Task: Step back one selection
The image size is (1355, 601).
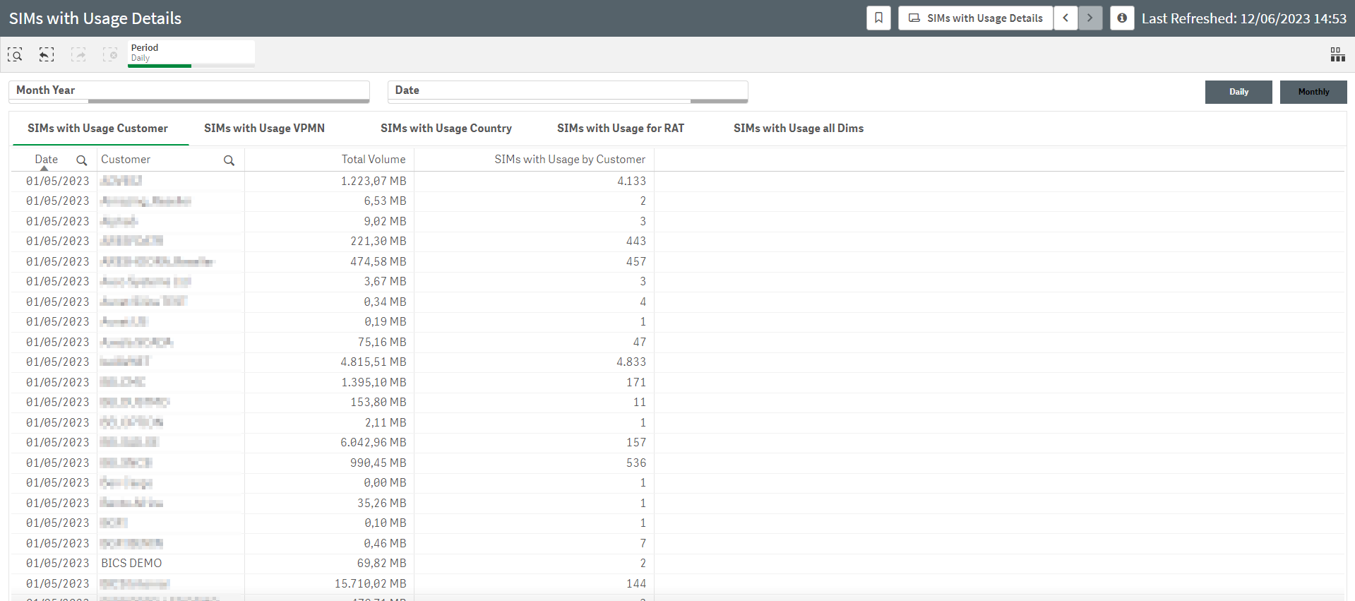Action: pos(47,54)
